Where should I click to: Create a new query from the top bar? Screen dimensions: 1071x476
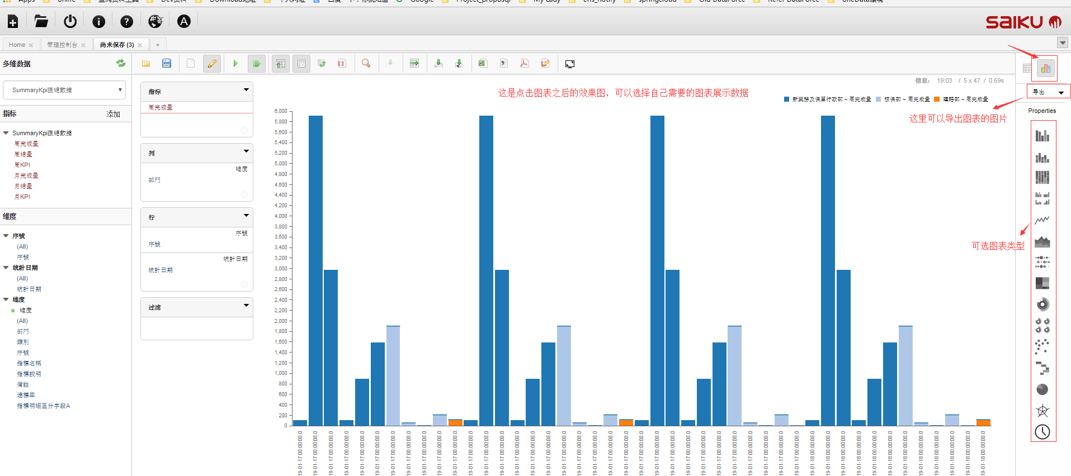[13, 22]
